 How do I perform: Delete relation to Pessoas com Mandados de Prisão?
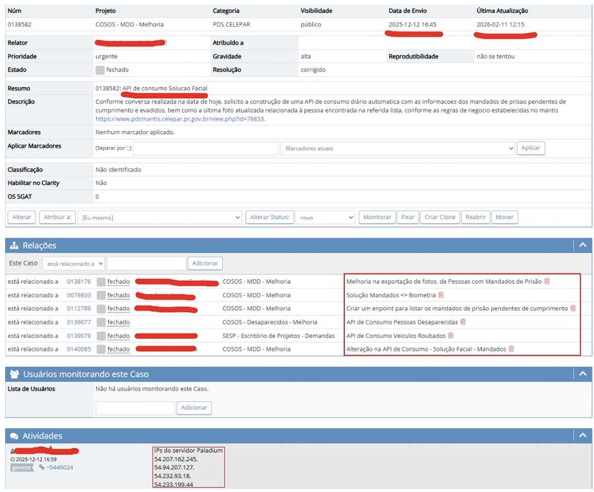[x=547, y=282]
